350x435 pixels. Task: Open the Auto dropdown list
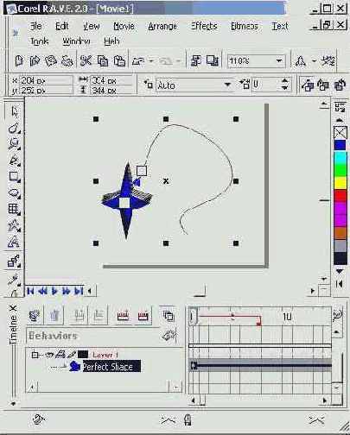point(227,85)
